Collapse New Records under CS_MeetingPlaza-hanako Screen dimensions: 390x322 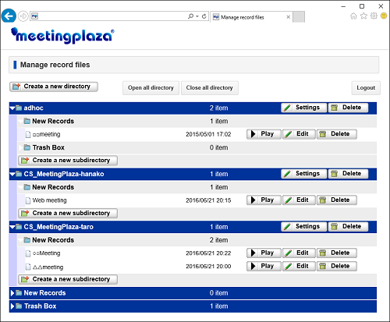pyautogui.click(x=21, y=187)
